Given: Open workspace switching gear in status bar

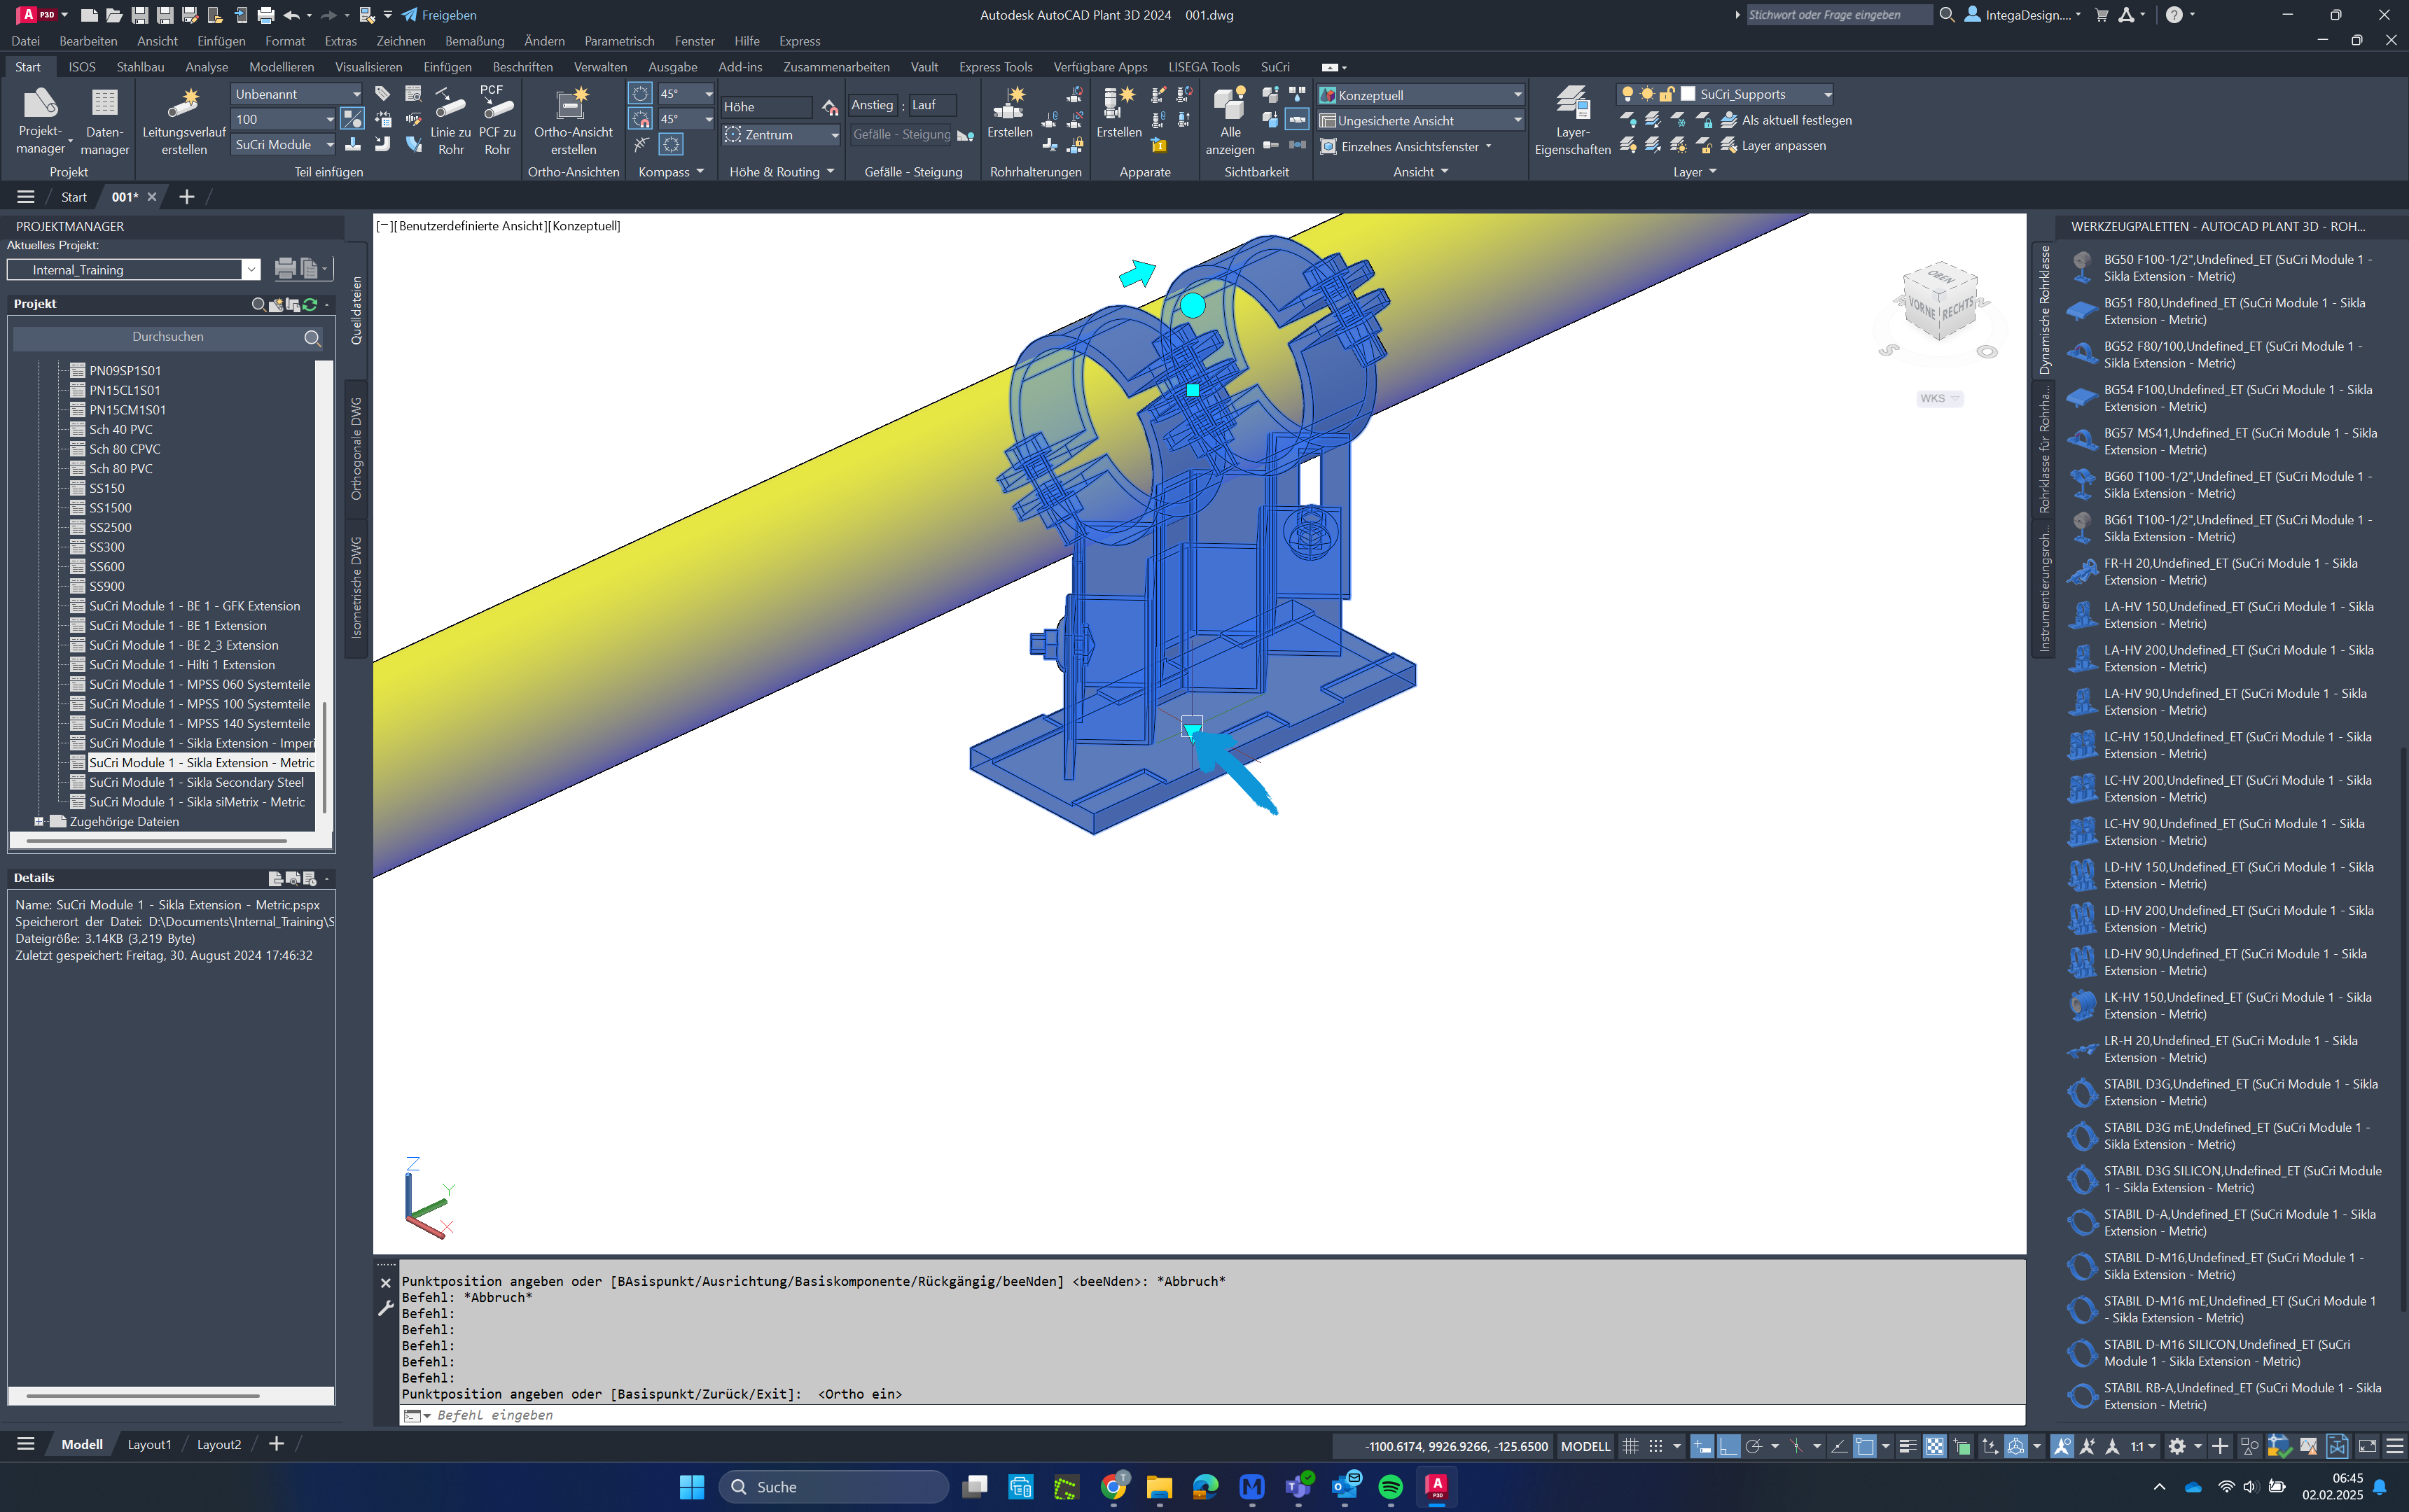Looking at the screenshot, I should 2177,1446.
